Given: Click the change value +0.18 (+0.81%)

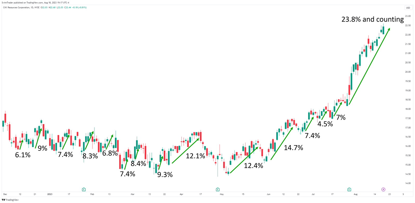Looking at the screenshot, I should (x=79, y=8).
